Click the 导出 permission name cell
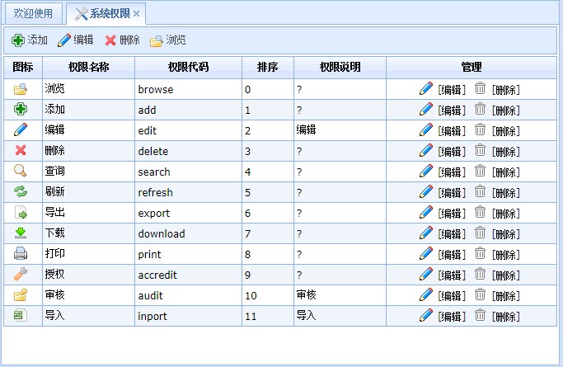 pyautogui.click(x=89, y=213)
